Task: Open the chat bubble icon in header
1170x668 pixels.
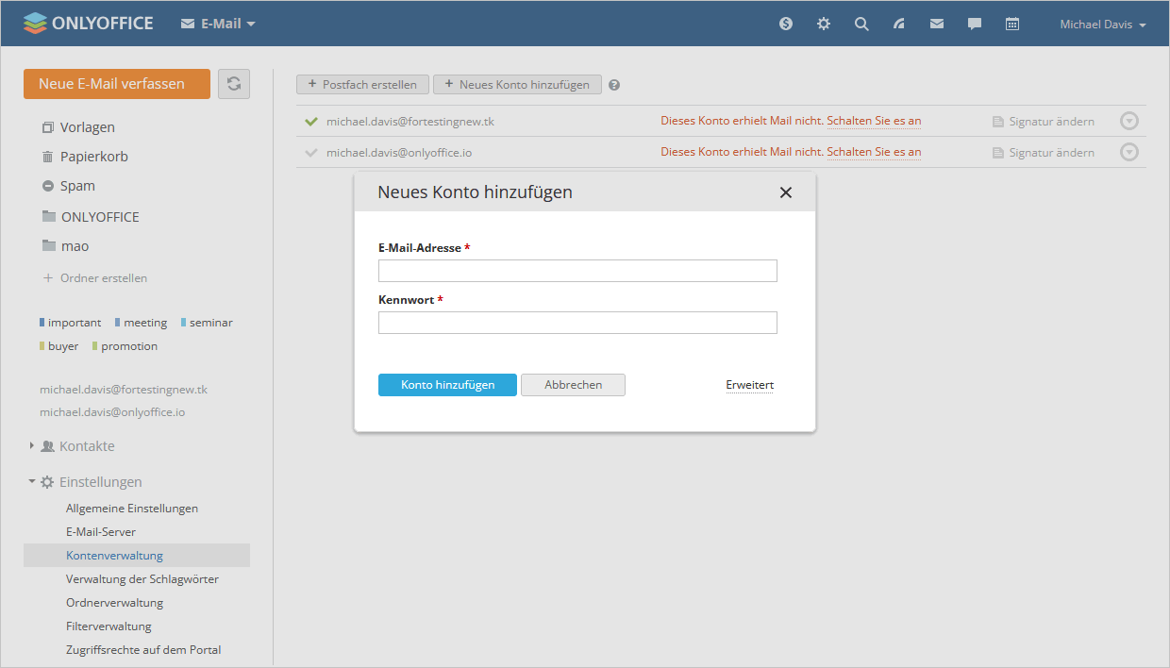Action: pyautogui.click(x=975, y=25)
